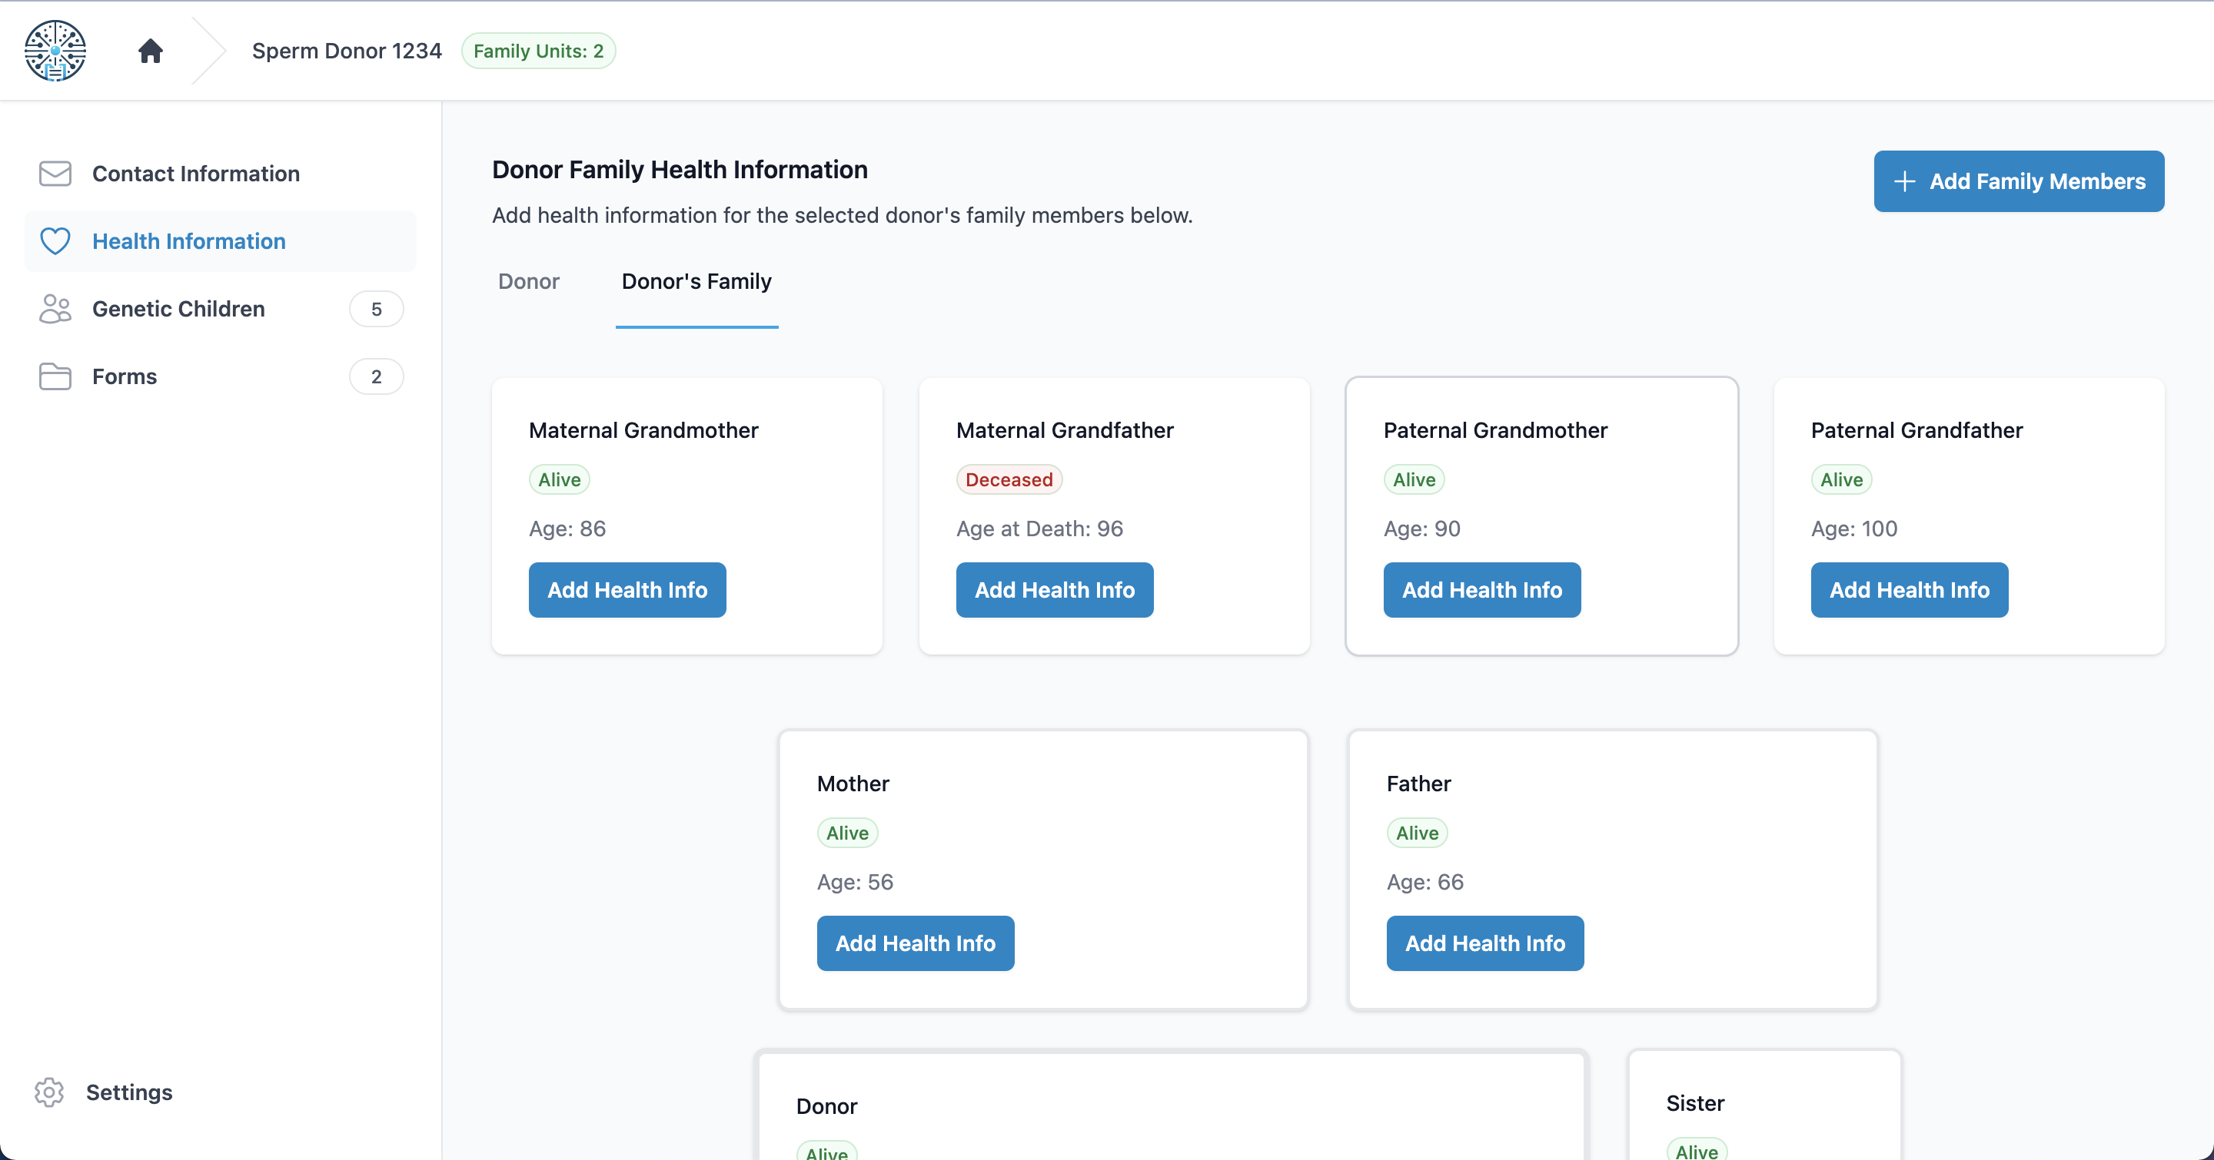Screen dimensions: 2214x1160
Task: Click the Genetic Children count badge
Action: pos(376,308)
